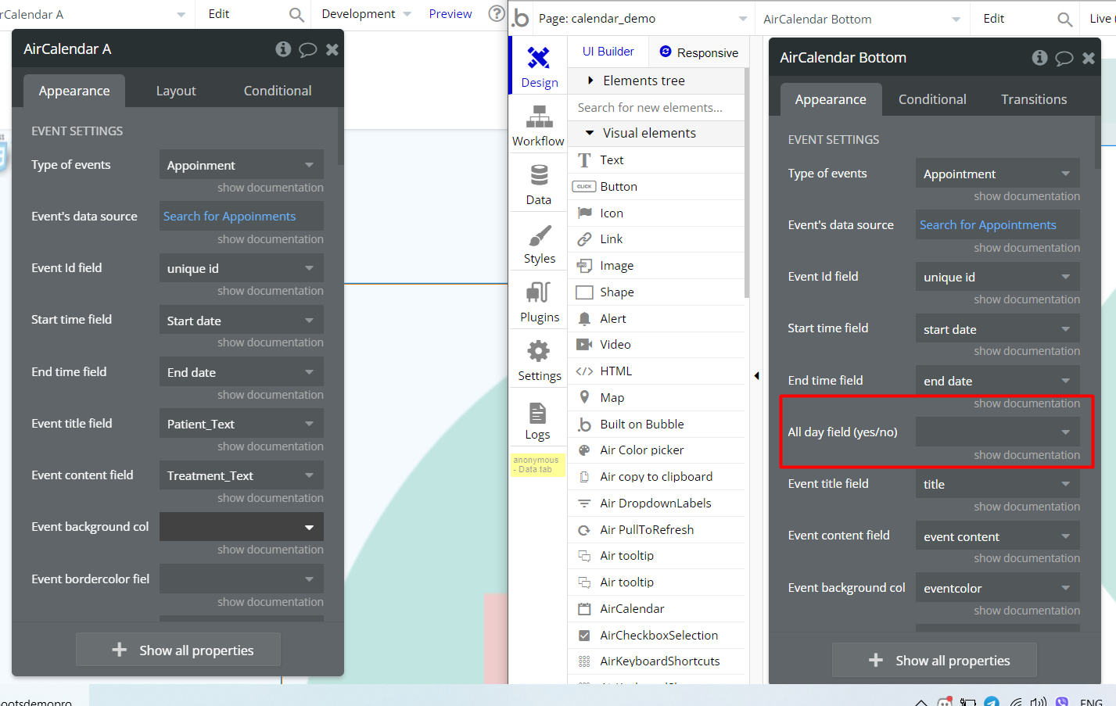Open the 'Start date' dropdown in AirCalendar A
The image size is (1116, 706).
click(x=242, y=321)
